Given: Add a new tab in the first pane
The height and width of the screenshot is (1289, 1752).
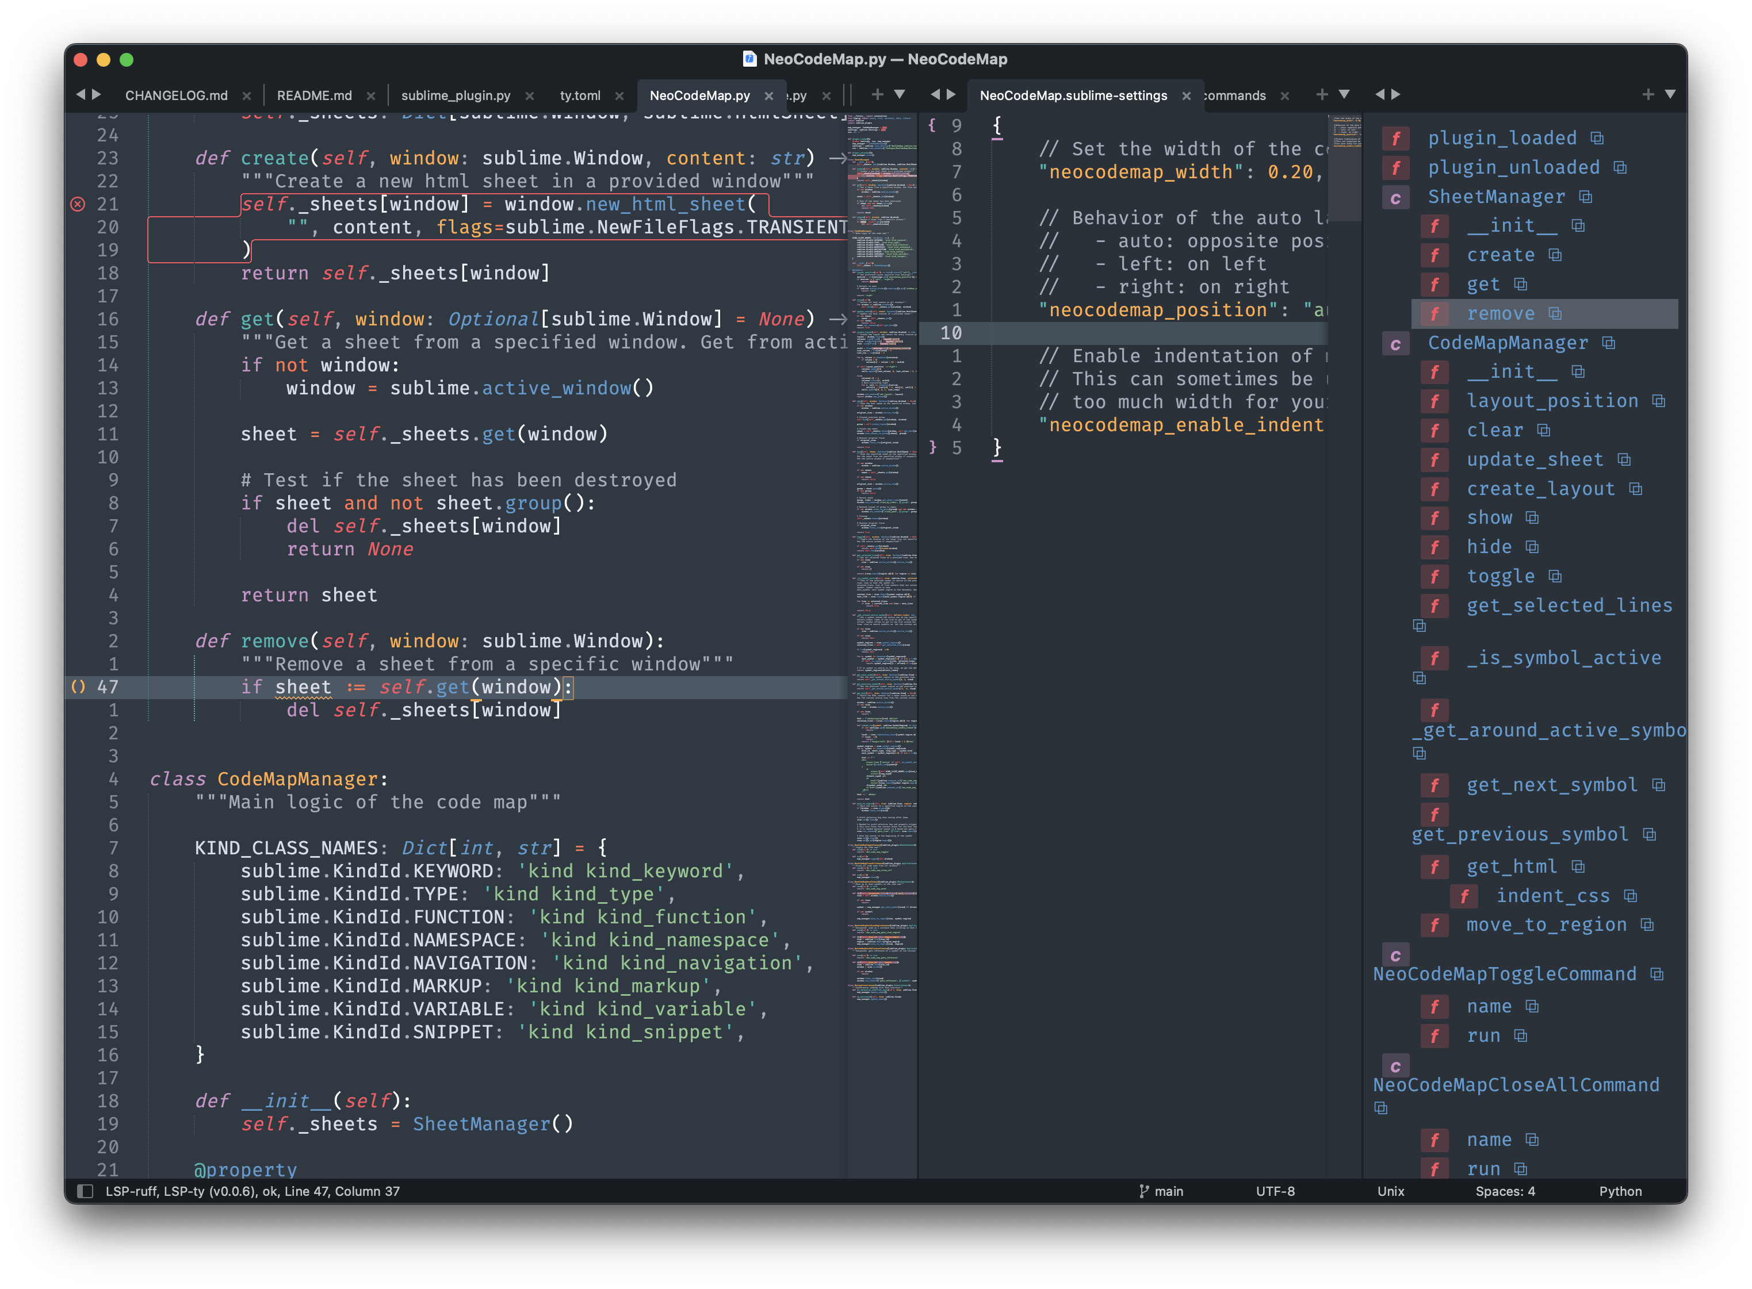Looking at the screenshot, I should [877, 94].
